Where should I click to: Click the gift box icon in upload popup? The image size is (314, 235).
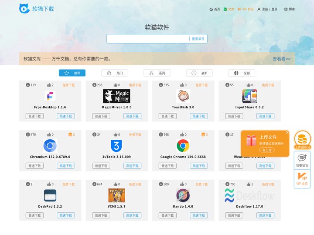pos(251,140)
